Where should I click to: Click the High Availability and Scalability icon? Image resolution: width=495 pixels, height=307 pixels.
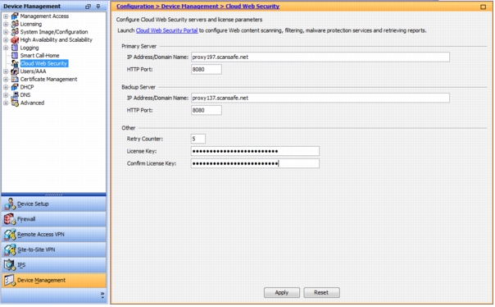15,40
